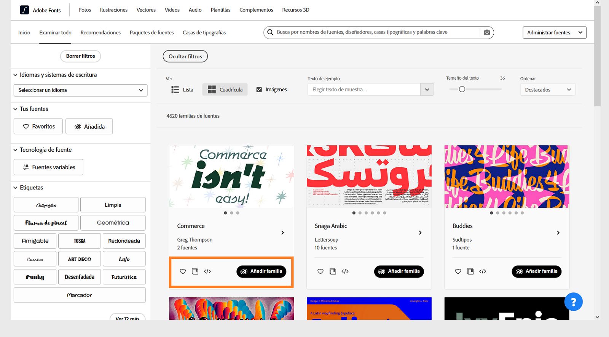Open the Casas de tipografías tab
The image size is (609, 337).
(x=204, y=32)
